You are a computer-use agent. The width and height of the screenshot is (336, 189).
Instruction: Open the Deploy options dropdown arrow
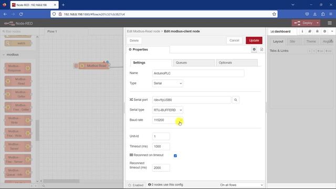318,23
